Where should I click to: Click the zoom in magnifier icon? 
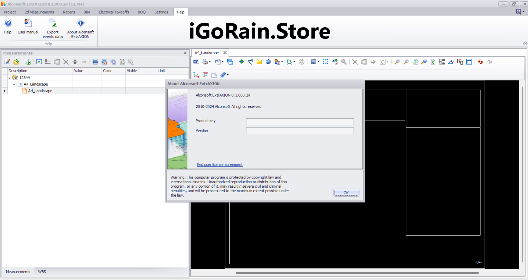(397, 62)
